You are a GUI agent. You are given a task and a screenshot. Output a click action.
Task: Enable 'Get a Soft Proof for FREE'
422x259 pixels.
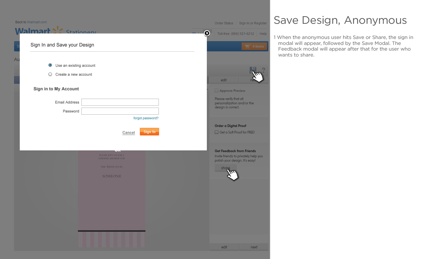click(216, 132)
